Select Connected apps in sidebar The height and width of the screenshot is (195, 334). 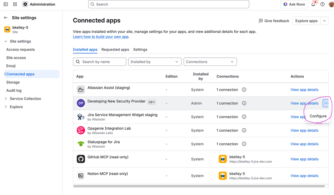point(32,74)
